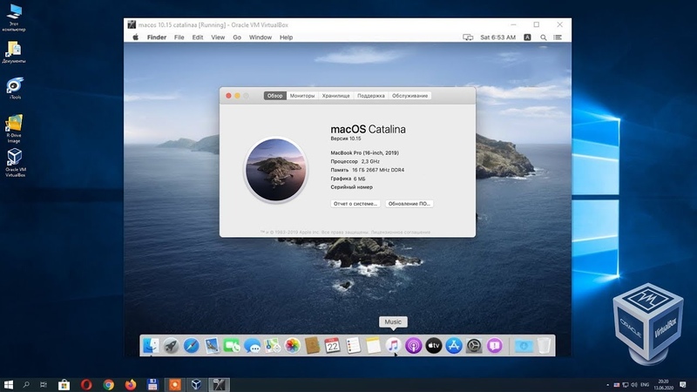Screen dimensions: 697x392
Task: Open Contacts book icon in dock
Action: pos(313,346)
